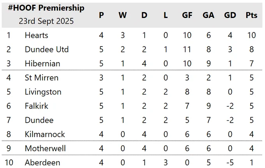Screen dimensions: 265x168
Task: Click Aberdeen at the table bottom
Action: (42, 163)
